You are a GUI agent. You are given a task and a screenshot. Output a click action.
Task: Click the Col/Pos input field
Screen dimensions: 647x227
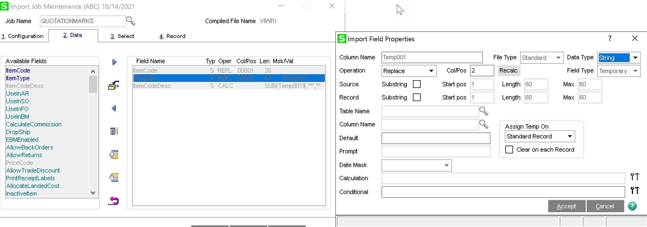click(482, 70)
